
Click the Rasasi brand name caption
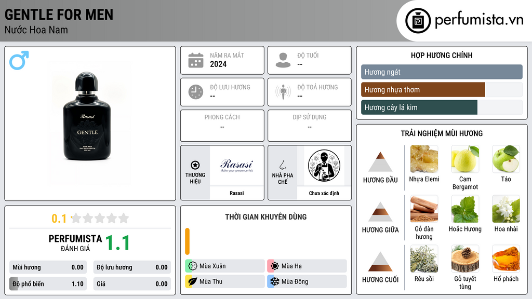237,193
